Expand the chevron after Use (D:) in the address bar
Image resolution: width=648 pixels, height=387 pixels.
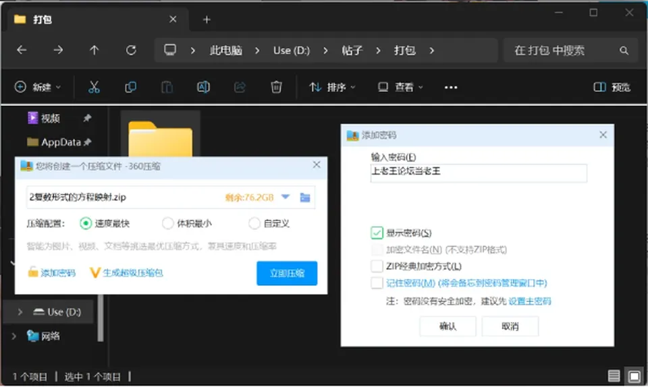point(325,51)
